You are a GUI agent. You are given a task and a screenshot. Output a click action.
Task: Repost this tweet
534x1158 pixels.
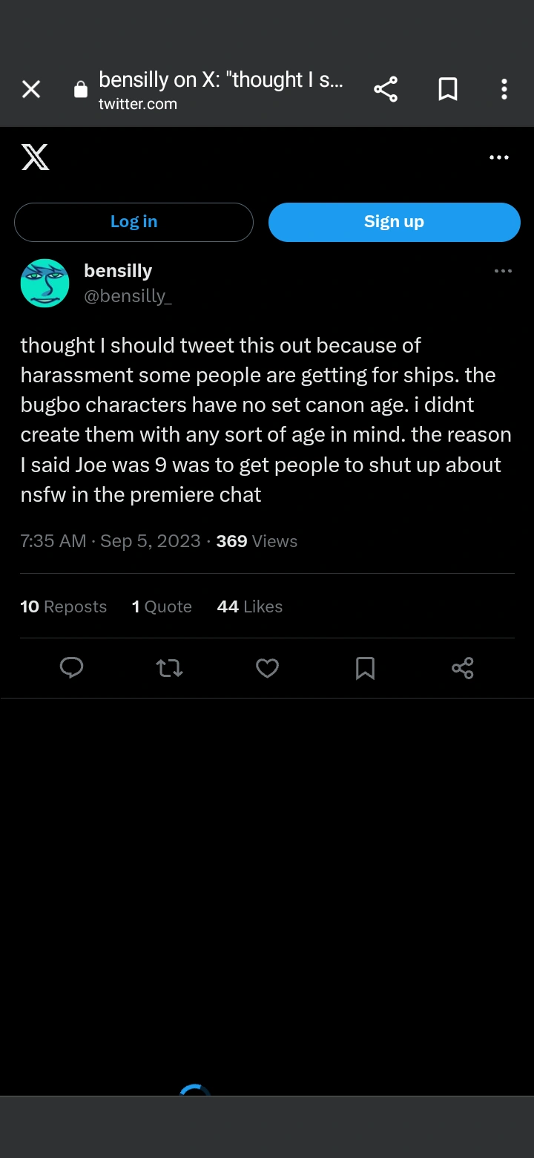[x=170, y=669]
